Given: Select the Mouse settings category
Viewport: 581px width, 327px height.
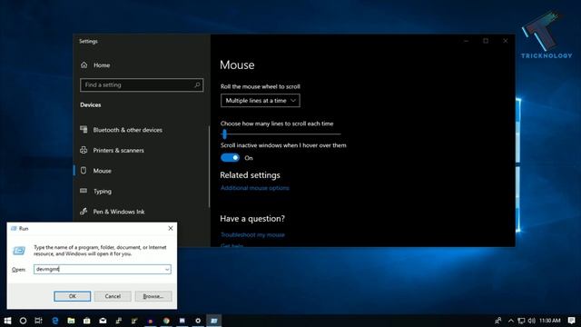Looking at the screenshot, I should 103,171.
